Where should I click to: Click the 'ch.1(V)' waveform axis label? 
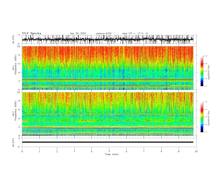click(13, 39)
